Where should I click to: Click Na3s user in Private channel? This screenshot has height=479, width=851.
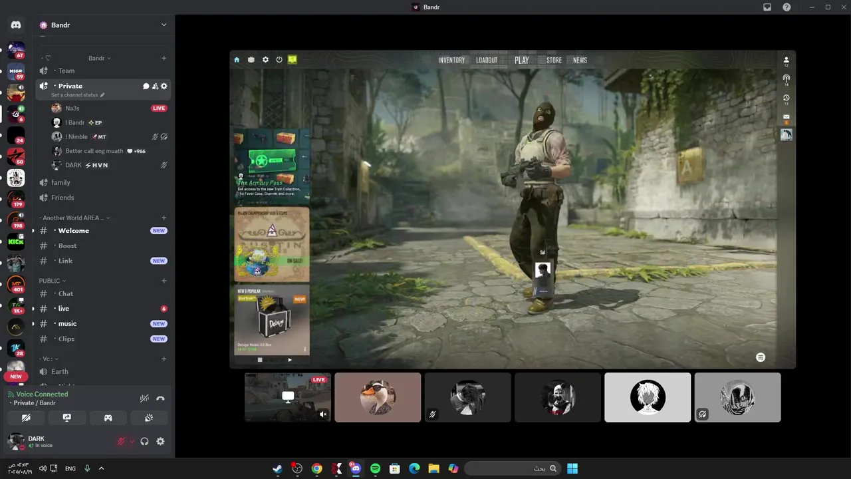pyautogui.click(x=110, y=108)
